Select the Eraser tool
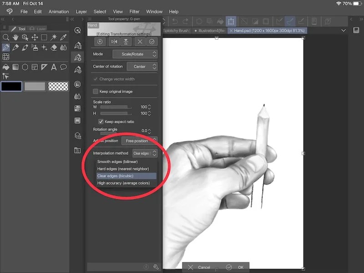Image resolution: width=364 pixels, height=273 pixels. pos(53,47)
